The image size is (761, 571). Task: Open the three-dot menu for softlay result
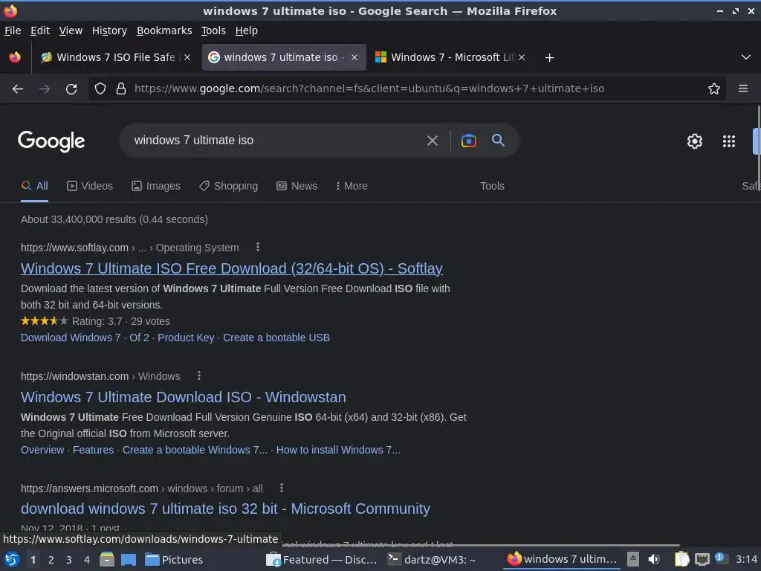pos(258,247)
